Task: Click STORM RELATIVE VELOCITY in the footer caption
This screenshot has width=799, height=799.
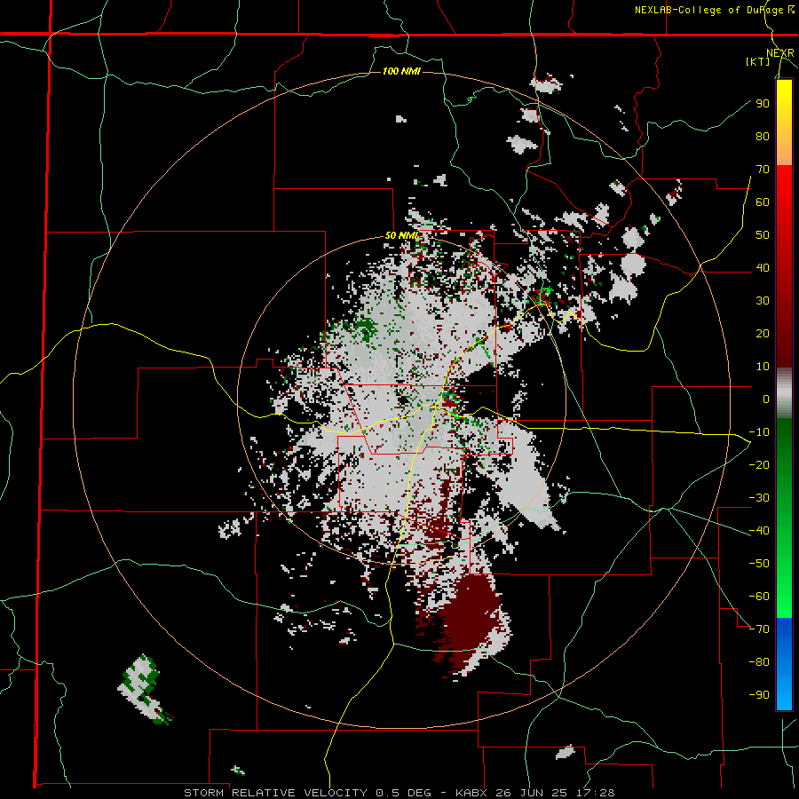Action: pos(275,793)
